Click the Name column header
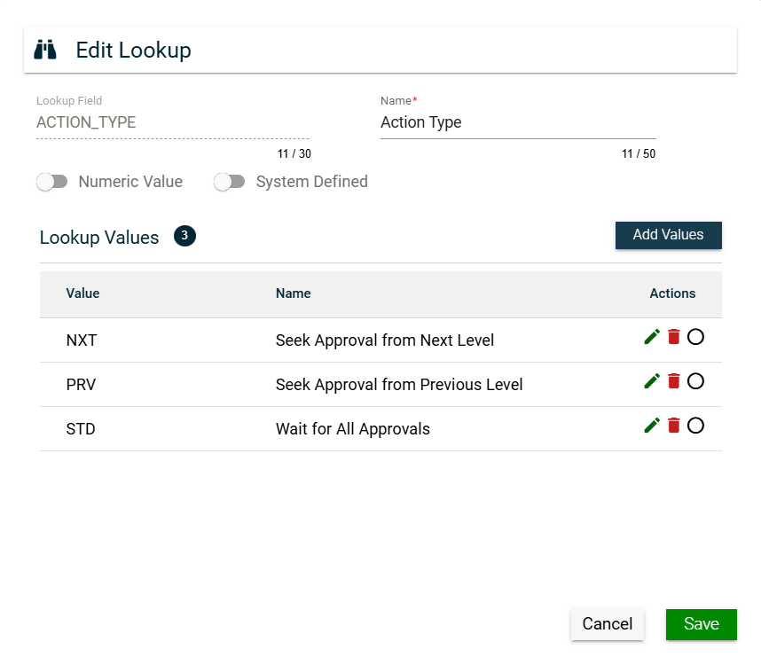 pos(293,293)
